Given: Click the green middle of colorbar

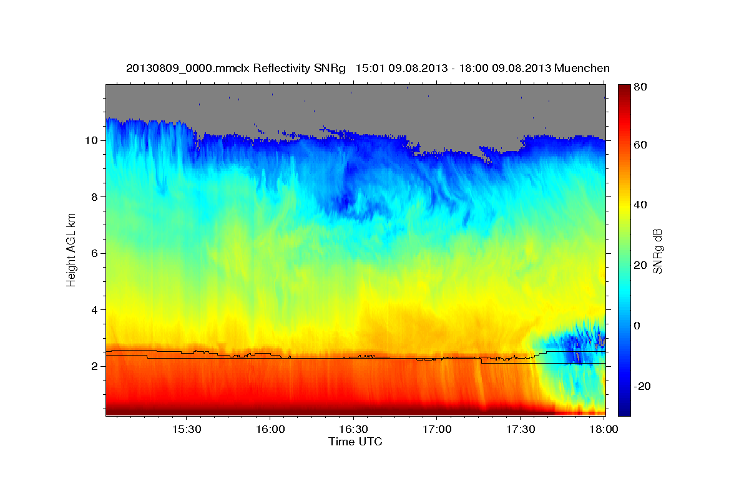Looking at the screenshot, I should (624, 250).
